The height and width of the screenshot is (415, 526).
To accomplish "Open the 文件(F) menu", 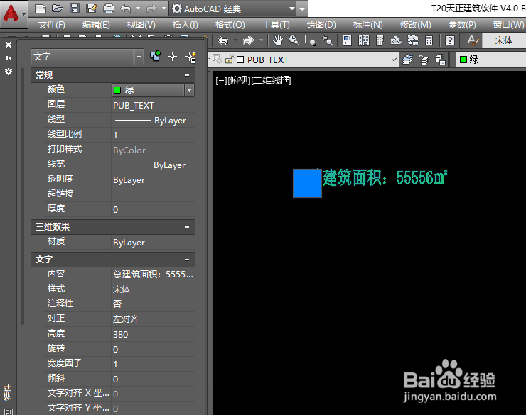I will pos(51,24).
